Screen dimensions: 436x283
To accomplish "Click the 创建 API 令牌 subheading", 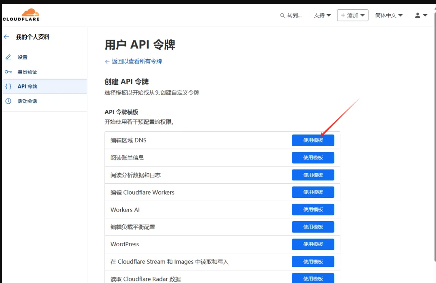I will [x=126, y=82].
